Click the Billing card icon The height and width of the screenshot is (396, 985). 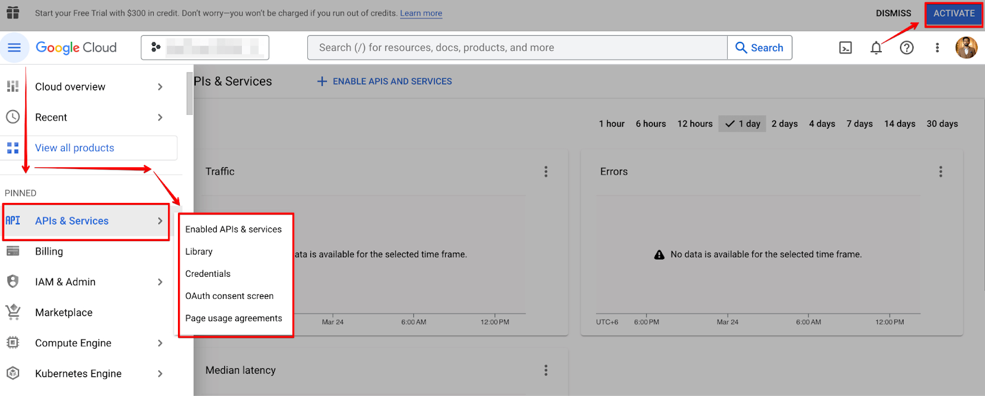[x=13, y=251]
